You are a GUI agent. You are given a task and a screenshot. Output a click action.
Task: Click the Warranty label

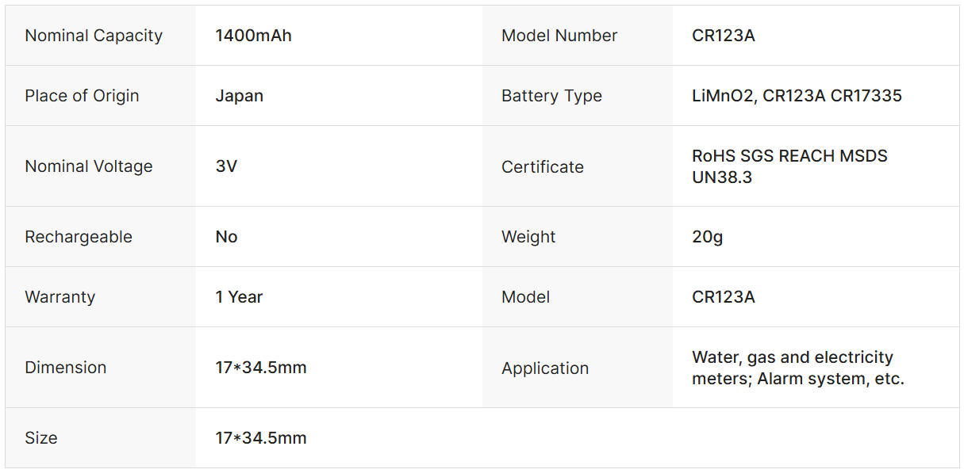tap(60, 297)
